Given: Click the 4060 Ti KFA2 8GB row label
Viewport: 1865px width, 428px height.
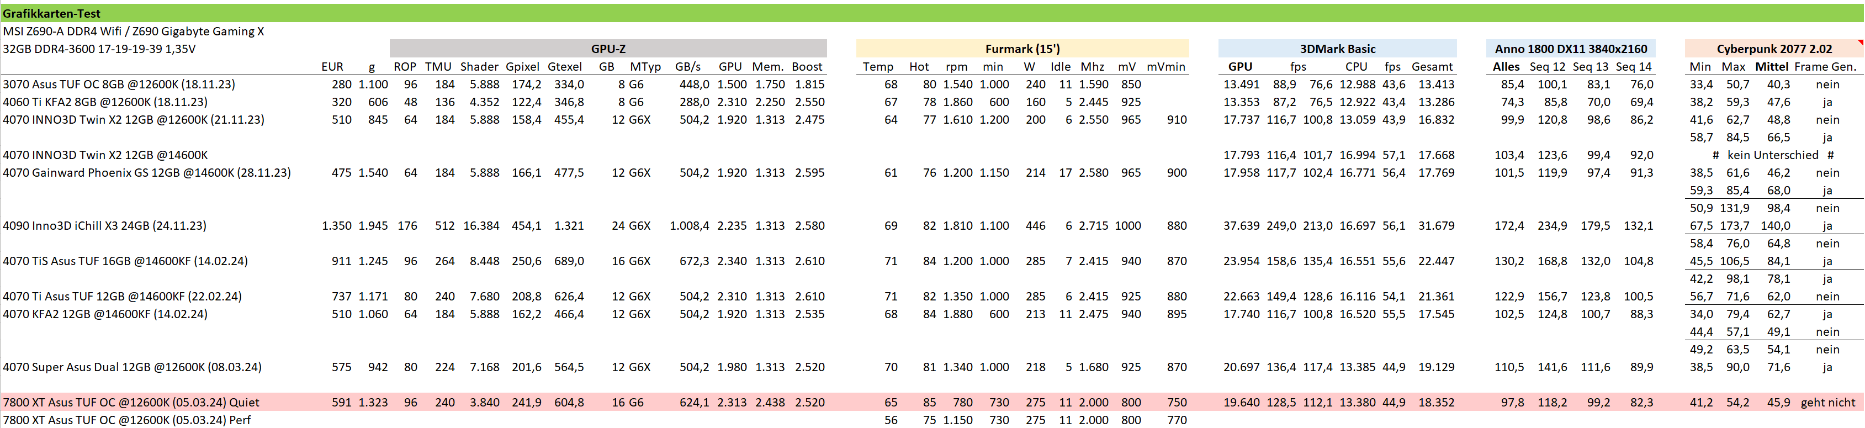Looking at the screenshot, I should click(x=105, y=102).
